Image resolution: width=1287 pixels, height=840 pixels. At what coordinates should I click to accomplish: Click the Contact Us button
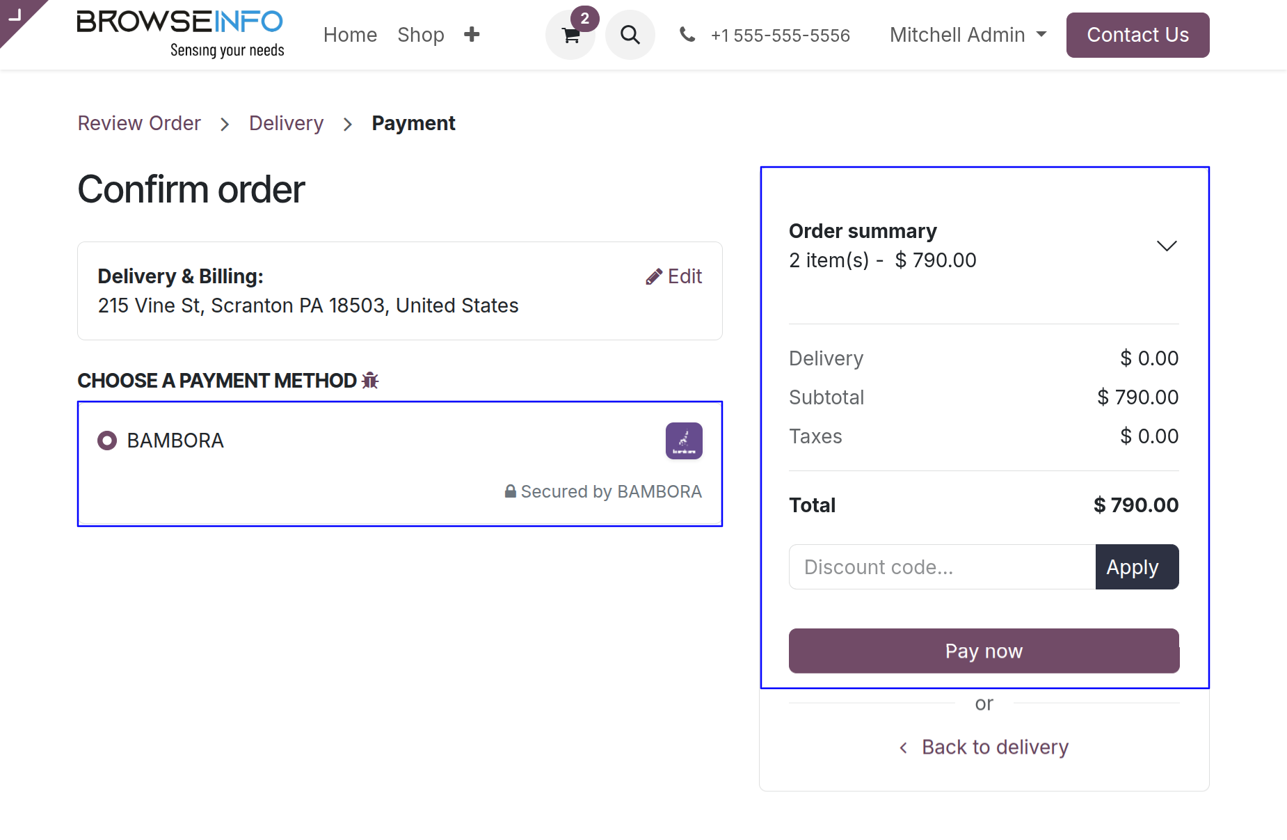[x=1137, y=35]
